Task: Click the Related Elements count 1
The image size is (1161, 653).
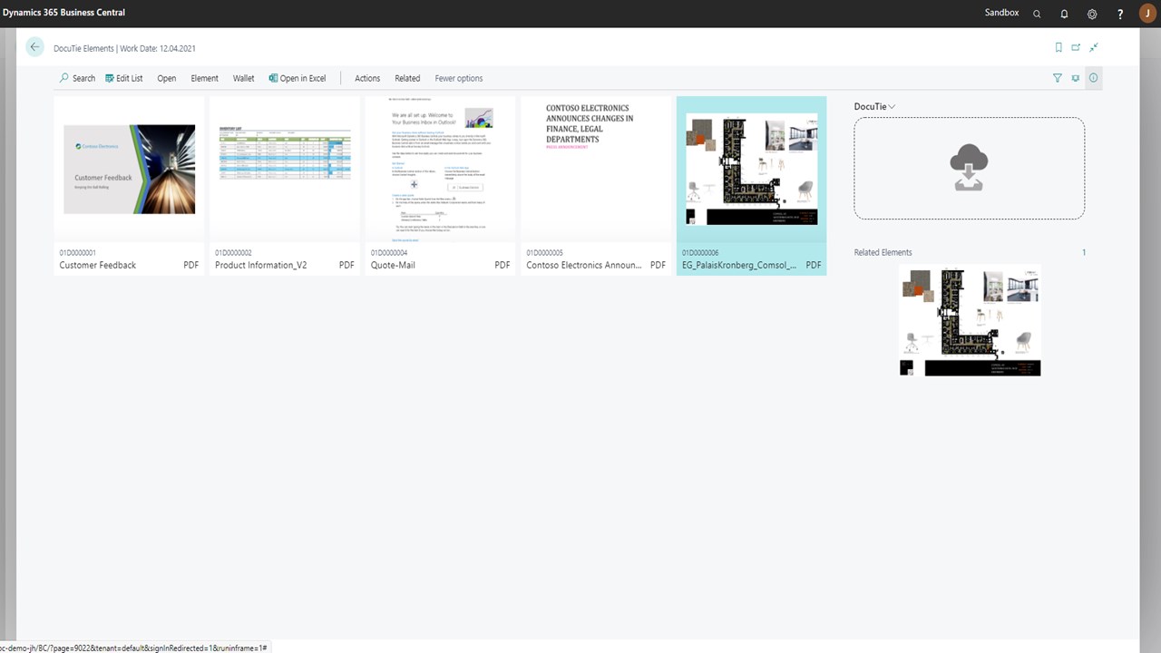Action: (x=1083, y=252)
